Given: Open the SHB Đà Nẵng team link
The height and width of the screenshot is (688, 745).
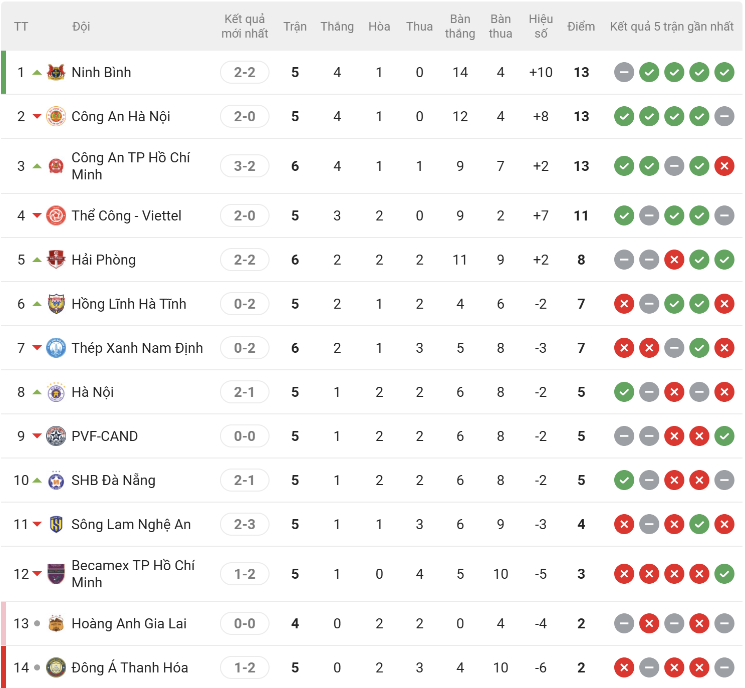Looking at the screenshot, I should click(113, 480).
